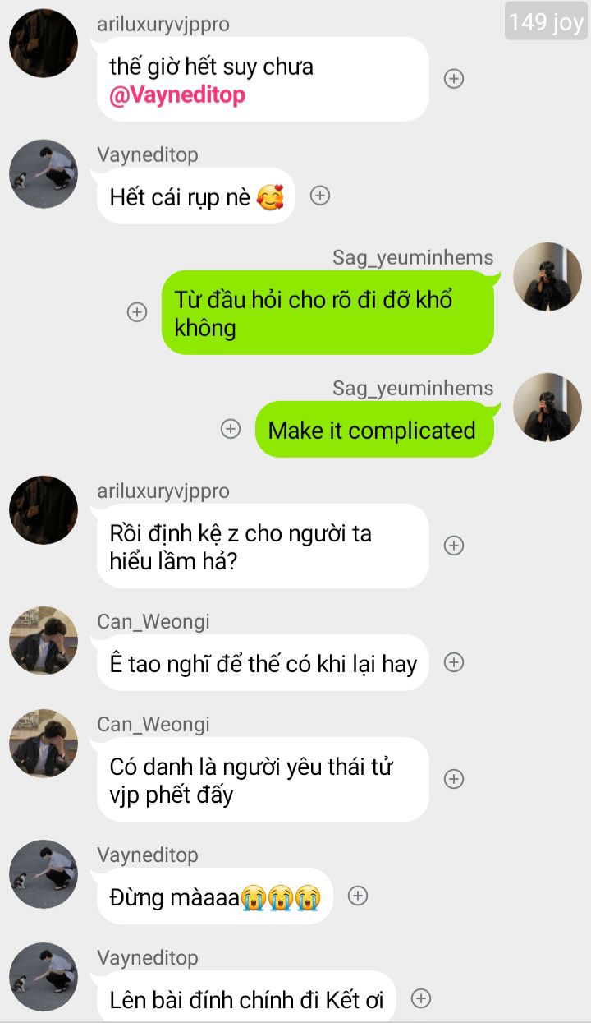591x1023 pixels.
Task: Tap plus icon next to "Đừng màaaa" message
Action: tap(358, 896)
